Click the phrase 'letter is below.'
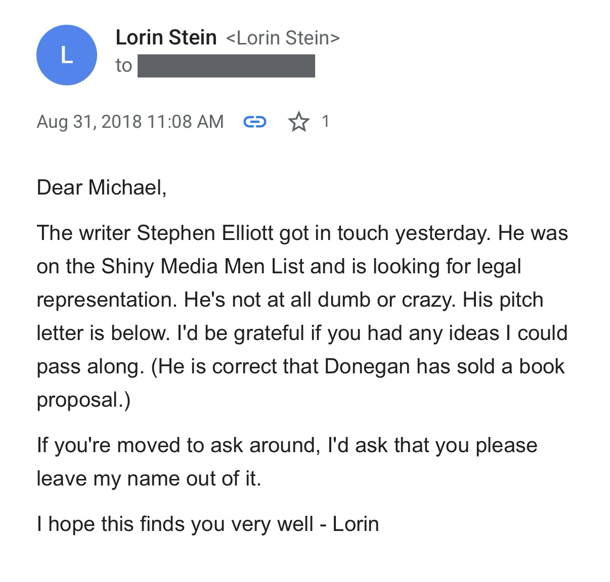Viewport: 610px width, 582px height. (103, 333)
